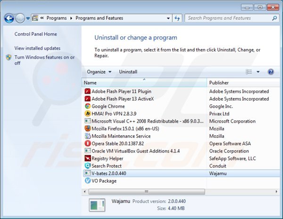Expand the arrow after Programs breadcrumb

click(71, 18)
